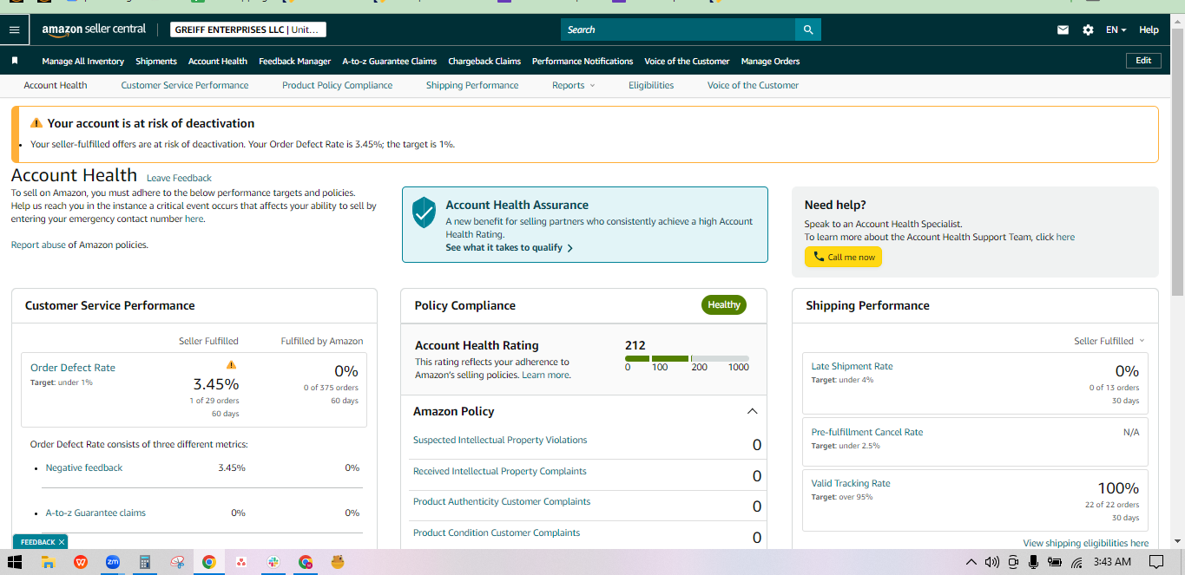1185x575 pixels.
Task: Open See what it takes to qualify
Action: [510, 248]
